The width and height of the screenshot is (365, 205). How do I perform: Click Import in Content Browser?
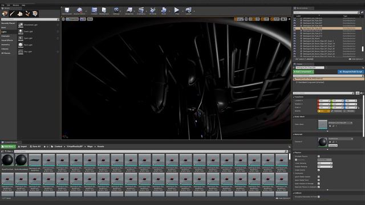point(22,146)
